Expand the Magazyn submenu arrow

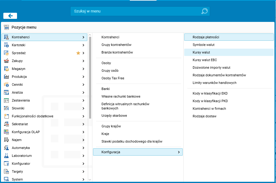(x=83, y=69)
